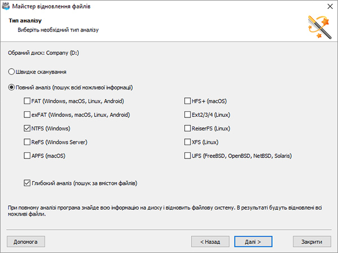The width and height of the screenshot is (338, 253).
Task: Close the wizard window with X
Action: click(x=330, y=6)
